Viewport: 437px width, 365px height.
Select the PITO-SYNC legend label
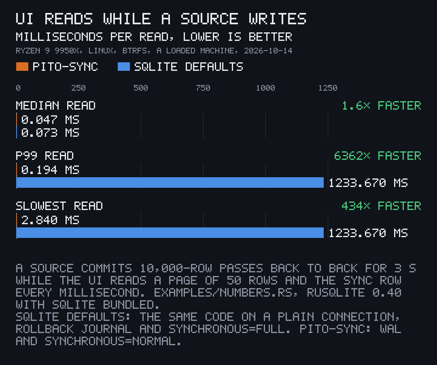point(65,67)
